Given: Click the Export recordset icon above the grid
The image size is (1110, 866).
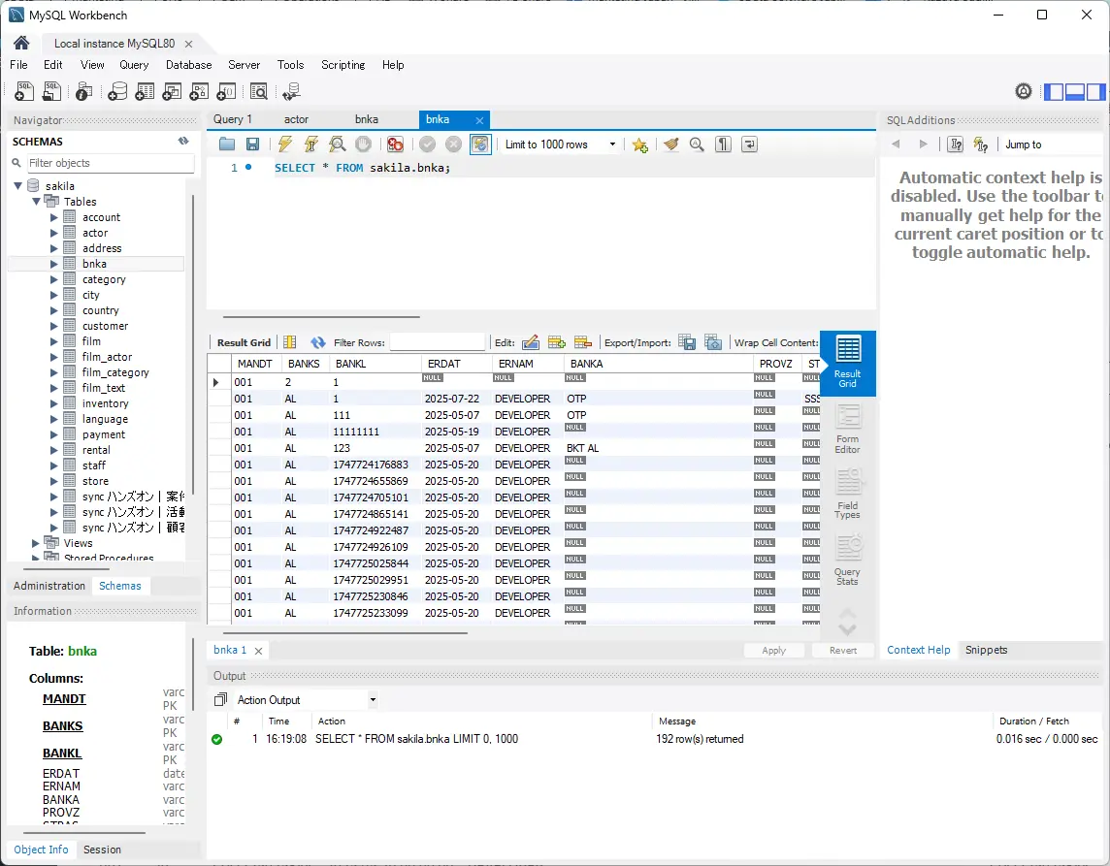Looking at the screenshot, I should tap(687, 341).
